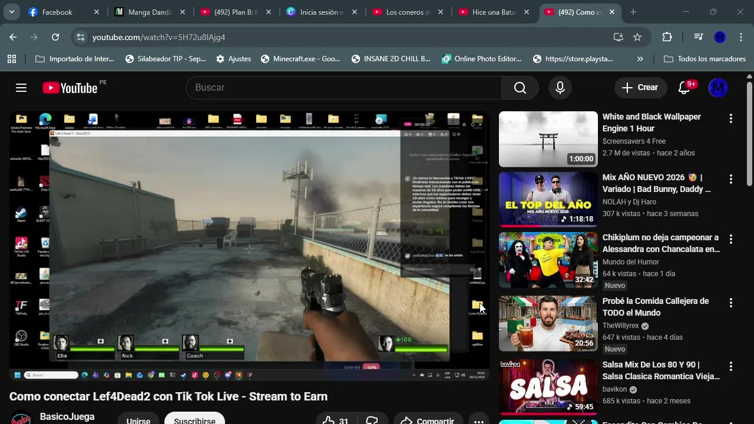Open the bookmarks apps grid icon

click(12, 59)
